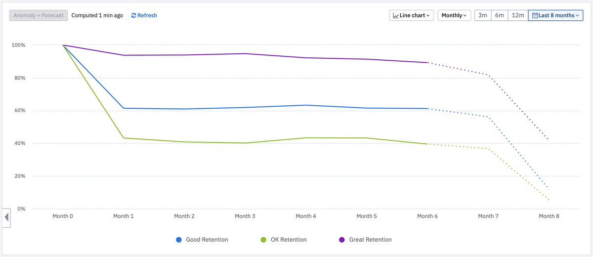Click the Month 3 axis label
Screen dimensions: 593x257
[245, 216]
